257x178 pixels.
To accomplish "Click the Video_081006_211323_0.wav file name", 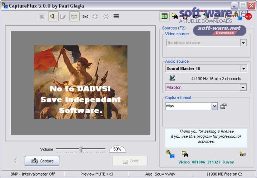I will click(206, 162).
